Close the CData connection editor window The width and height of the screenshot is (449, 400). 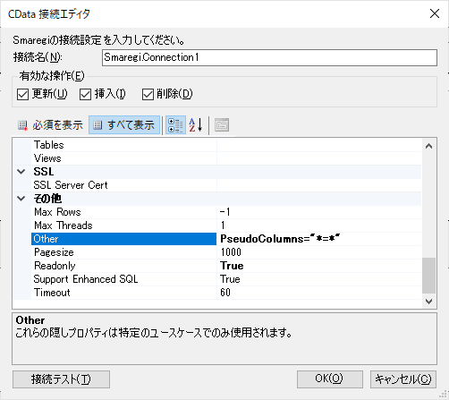435,13
